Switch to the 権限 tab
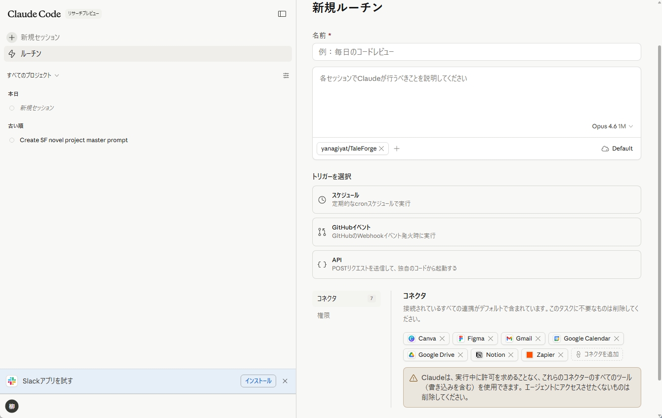 coord(323,315)
